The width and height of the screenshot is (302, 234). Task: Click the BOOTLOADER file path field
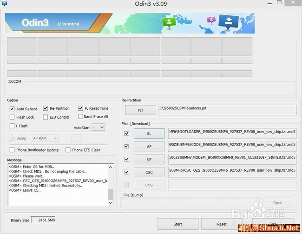click(232, 134)
